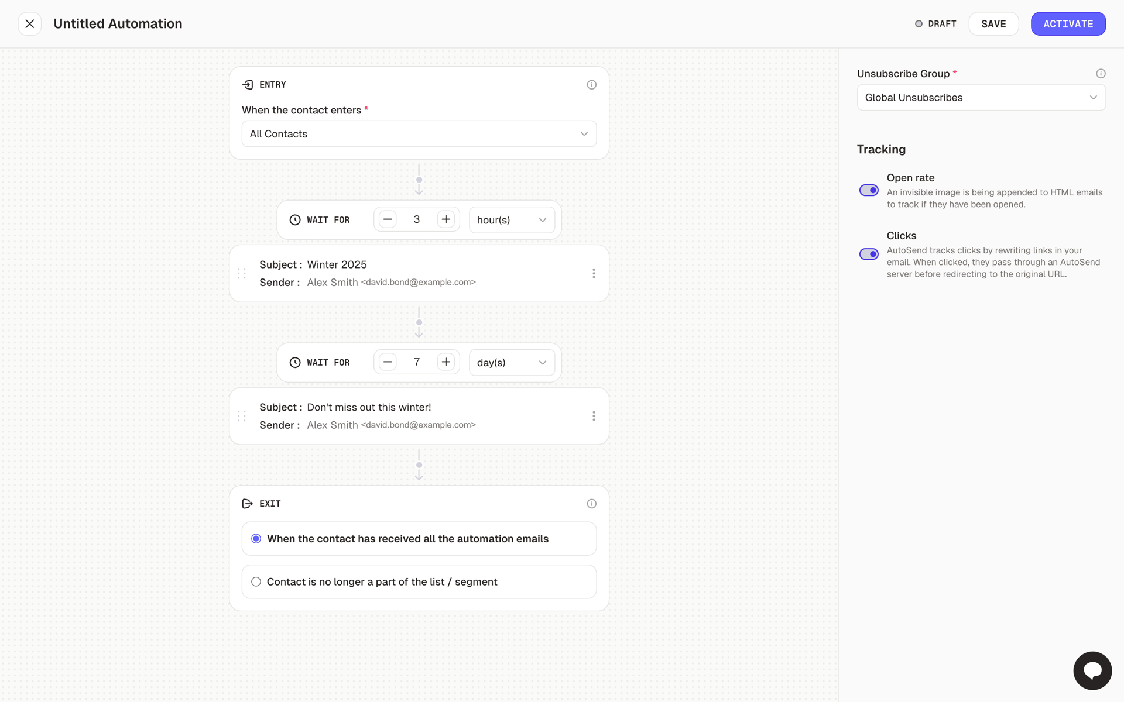Click the subject text Winter 2025
The width and height of the screenshot is (1124, 702).
(x=337, y=265)
